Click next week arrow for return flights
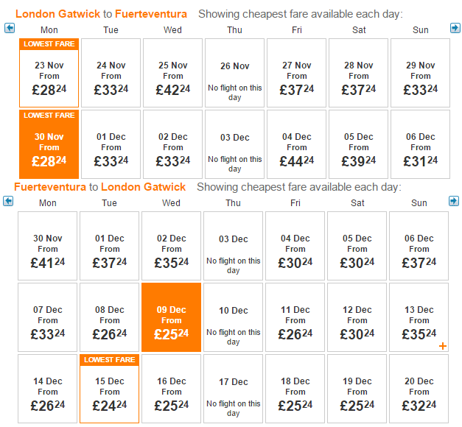 point(453,201)
